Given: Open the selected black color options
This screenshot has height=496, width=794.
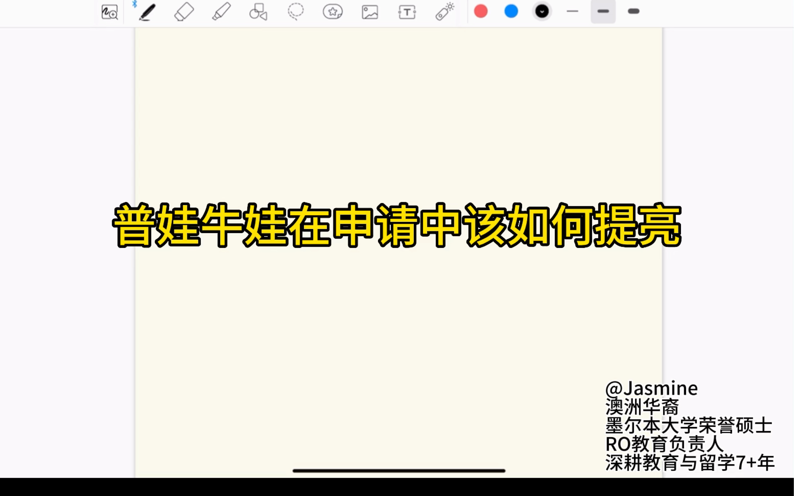Looking at the screenshot, I should point(542,11).
